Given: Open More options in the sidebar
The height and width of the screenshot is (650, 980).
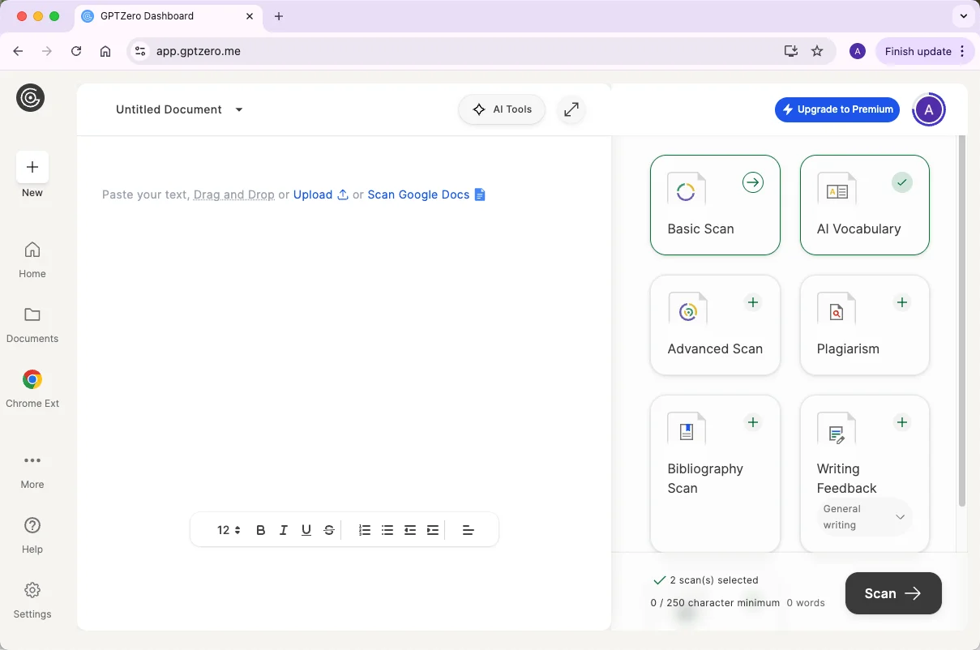Looking at the screenshot, I should pos(32,468).
